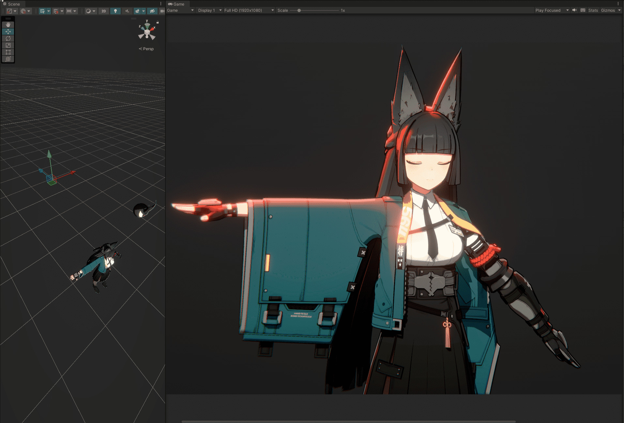This screenshot has width=624, height=423.
Task: Click the Scene camera settings icon
Action: 162,11
